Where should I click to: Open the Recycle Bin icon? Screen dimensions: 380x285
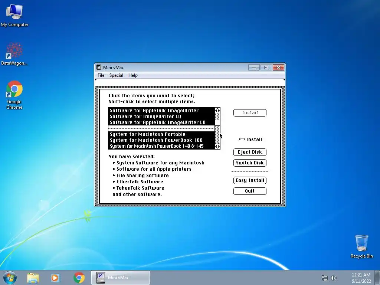(361, 246)
